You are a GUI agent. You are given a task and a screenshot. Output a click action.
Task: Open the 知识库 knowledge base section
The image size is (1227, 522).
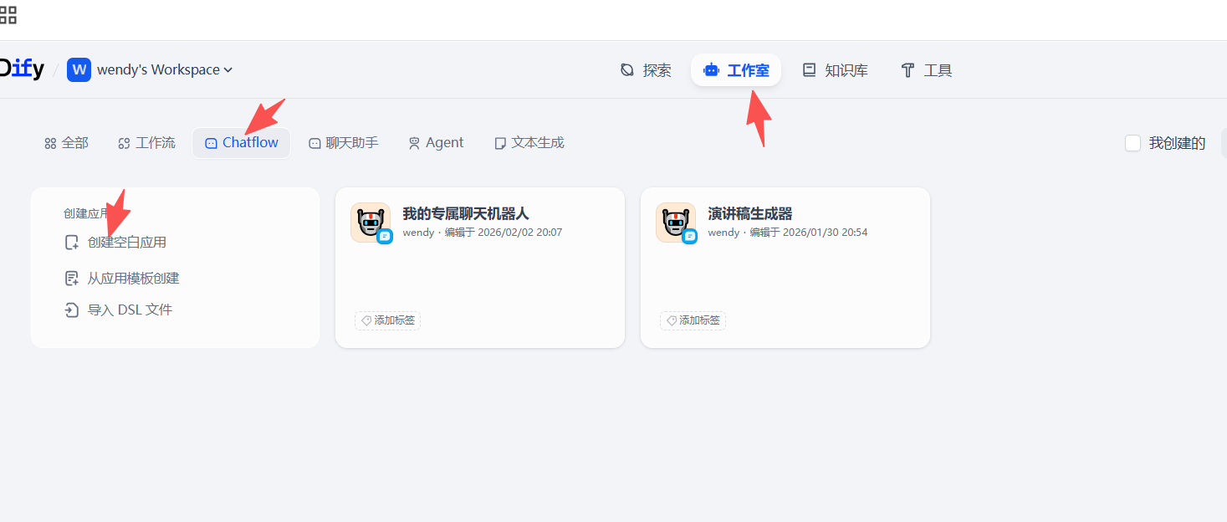click(834, 70)
